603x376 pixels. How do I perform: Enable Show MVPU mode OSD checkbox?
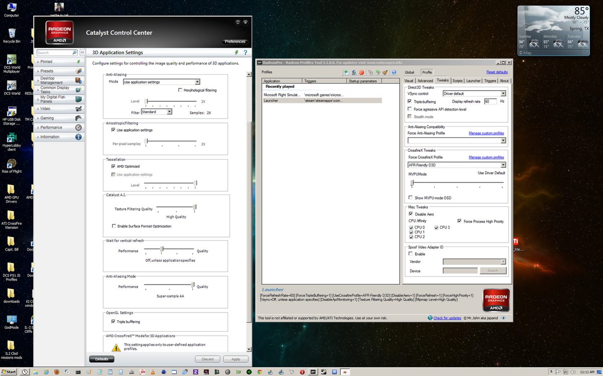pos(411,197)
